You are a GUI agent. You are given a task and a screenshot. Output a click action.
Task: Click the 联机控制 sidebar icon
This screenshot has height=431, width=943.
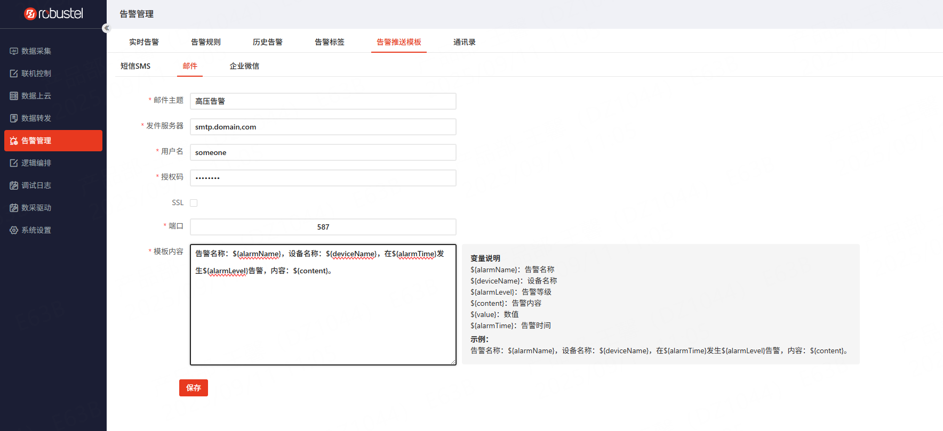coord(14,74)
